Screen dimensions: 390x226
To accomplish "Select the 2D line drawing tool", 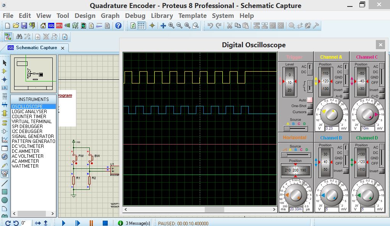I will click(5, 183).
